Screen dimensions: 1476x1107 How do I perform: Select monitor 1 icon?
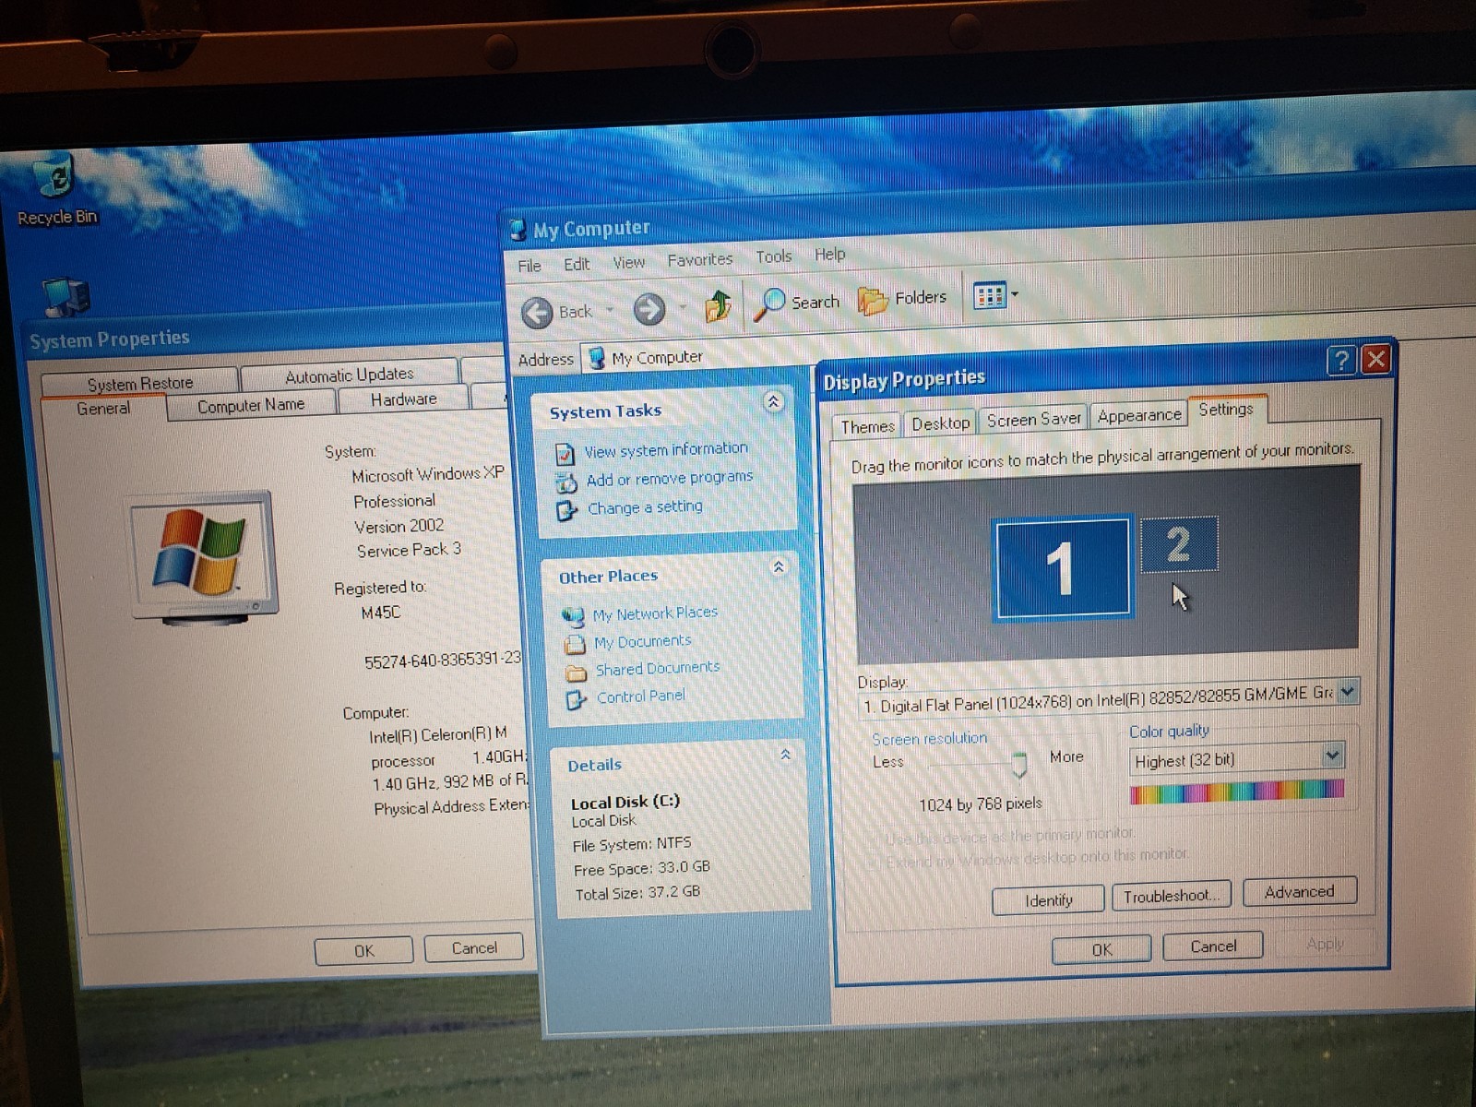(1062, 567)
